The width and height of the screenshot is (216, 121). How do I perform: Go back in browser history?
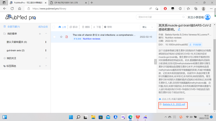click(x=5, y=9)
